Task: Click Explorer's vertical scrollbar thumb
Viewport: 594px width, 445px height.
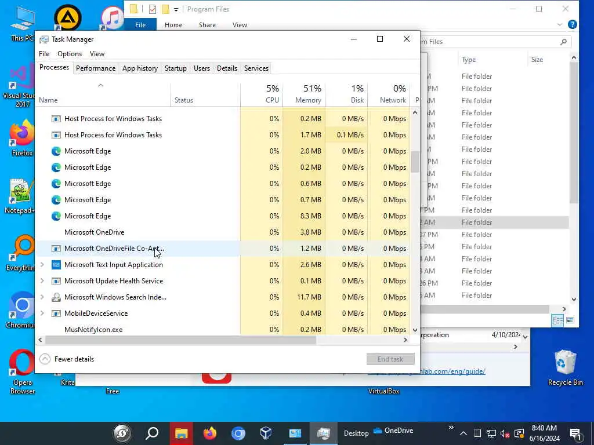Action: click(x=574, y=133)
